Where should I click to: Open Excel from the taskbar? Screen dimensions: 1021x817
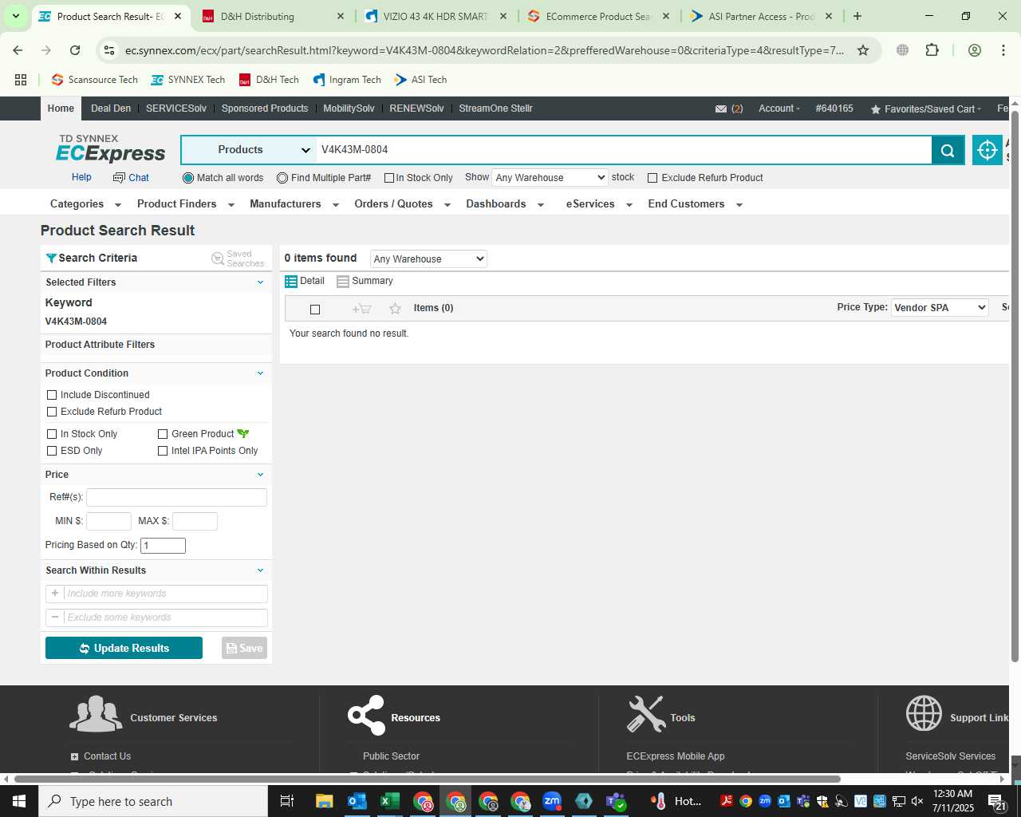click(390, 801)
